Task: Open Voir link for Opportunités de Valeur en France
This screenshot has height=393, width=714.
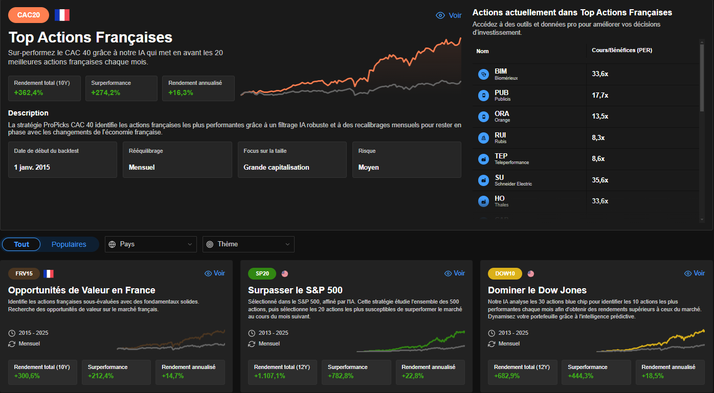Action: point(215,273)
